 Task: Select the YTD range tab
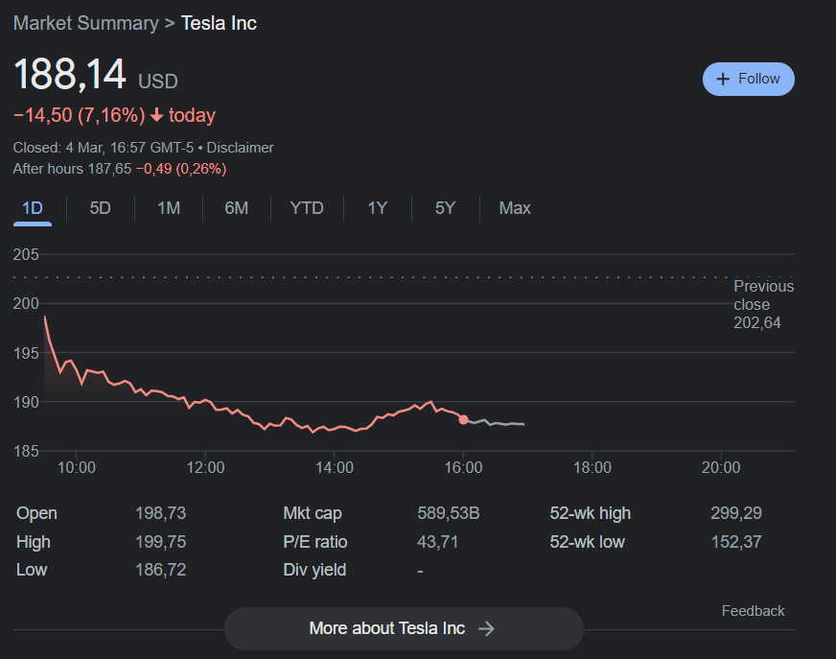(307, 208)
